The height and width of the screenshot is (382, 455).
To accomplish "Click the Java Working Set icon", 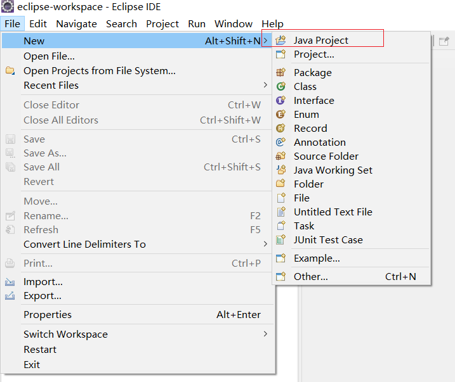I will (281, 170).
